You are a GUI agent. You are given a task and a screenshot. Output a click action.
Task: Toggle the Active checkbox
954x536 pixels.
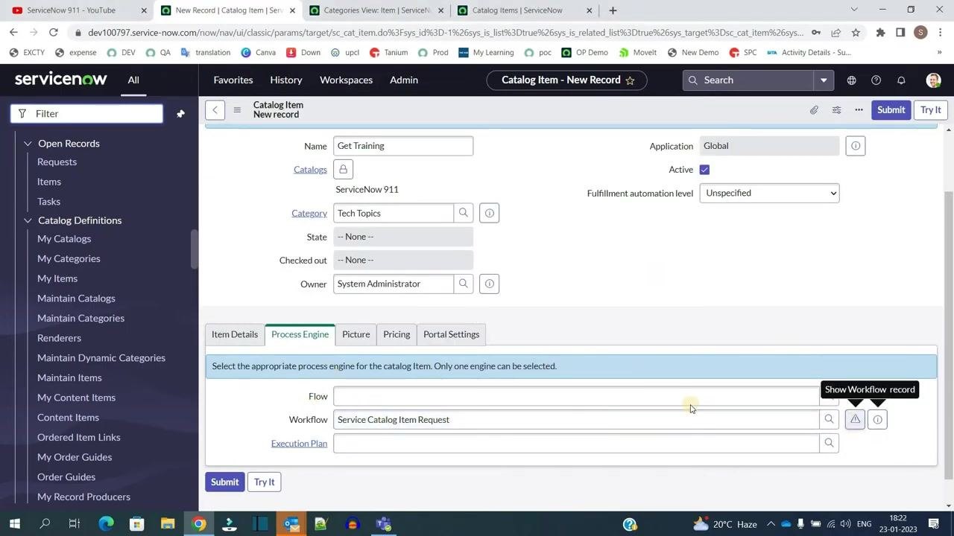pyautogui.click(x=704, y=170)
